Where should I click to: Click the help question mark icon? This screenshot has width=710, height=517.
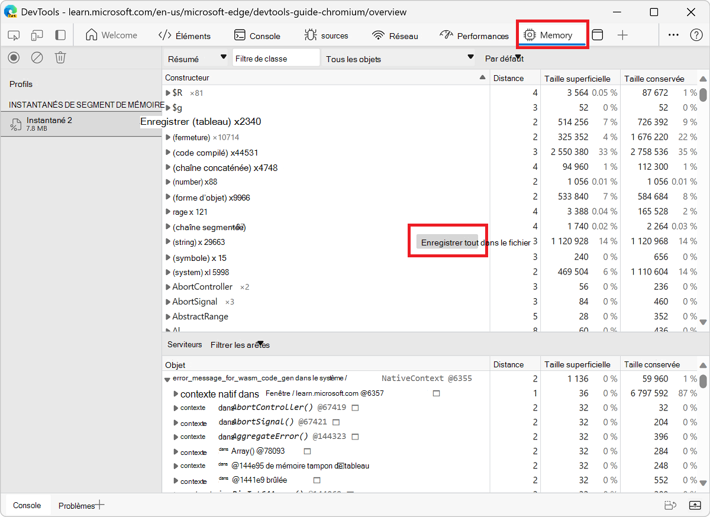point(697,35)
